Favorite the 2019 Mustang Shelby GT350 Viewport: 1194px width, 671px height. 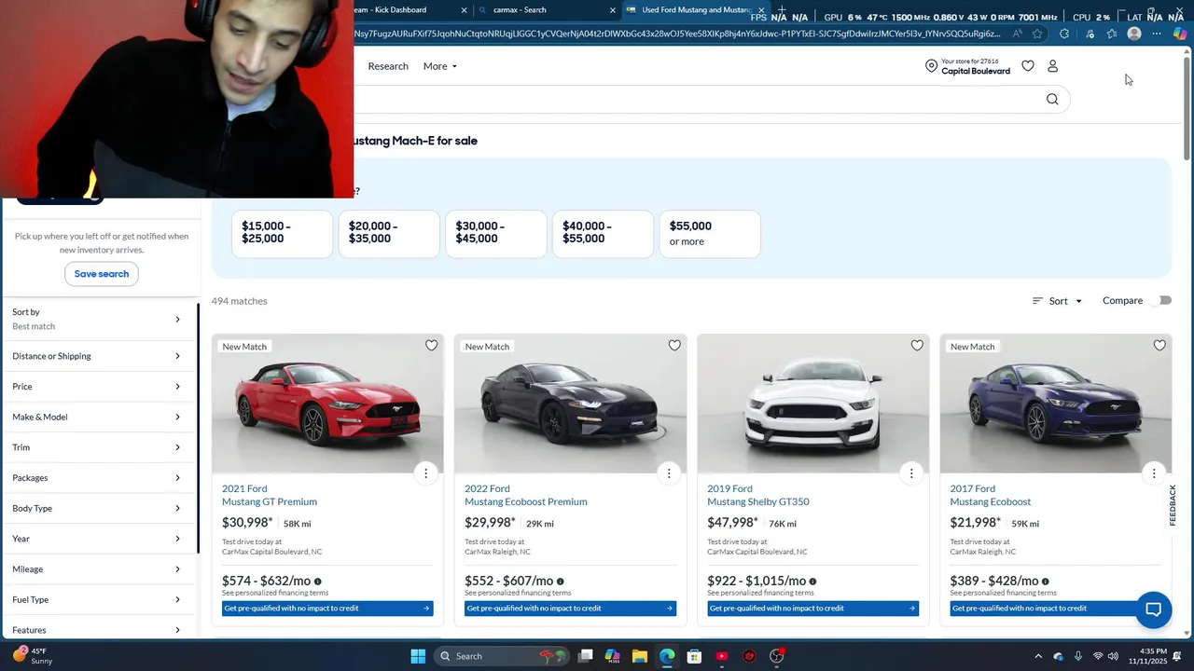[917, 346]
